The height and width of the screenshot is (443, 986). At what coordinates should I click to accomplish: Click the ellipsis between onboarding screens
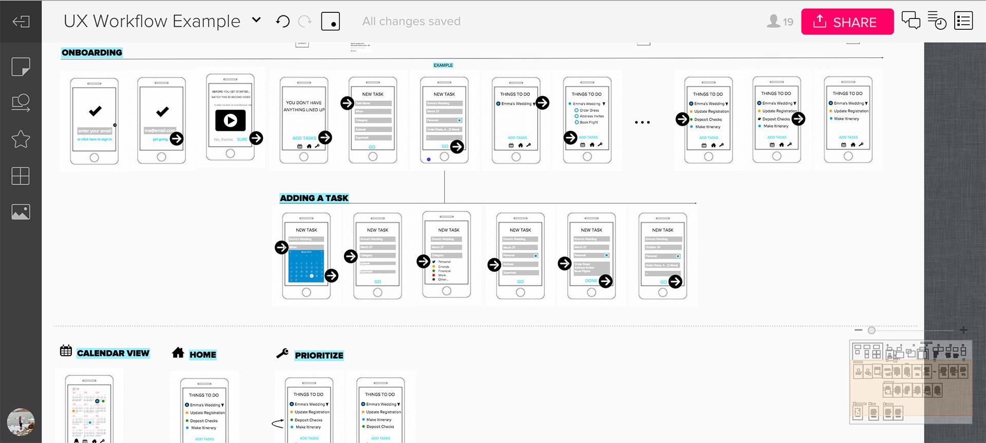coord(642,123)
